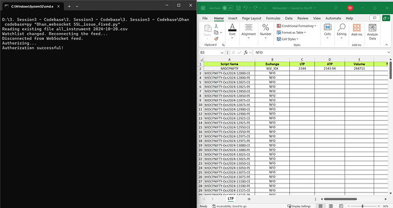The width and height of the screenshot is (393, 208).
Task: Click the insert function fx icon
Action: [x=246, y=52]
